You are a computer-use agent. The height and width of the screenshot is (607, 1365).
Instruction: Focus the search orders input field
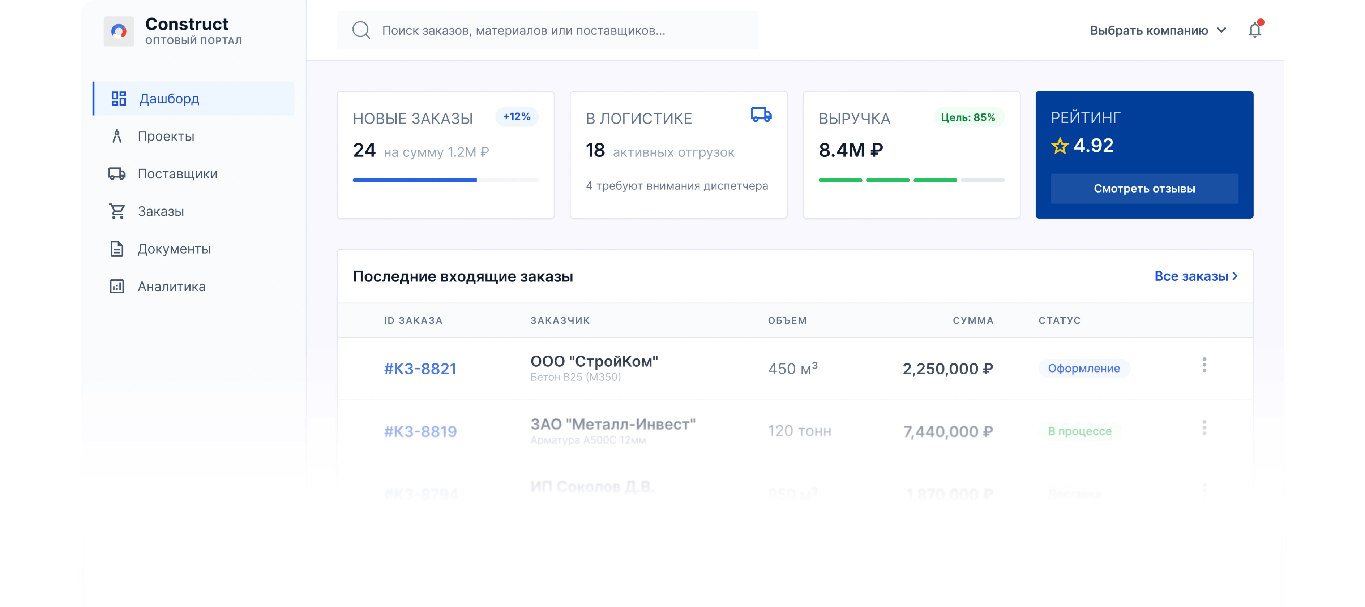547,30
